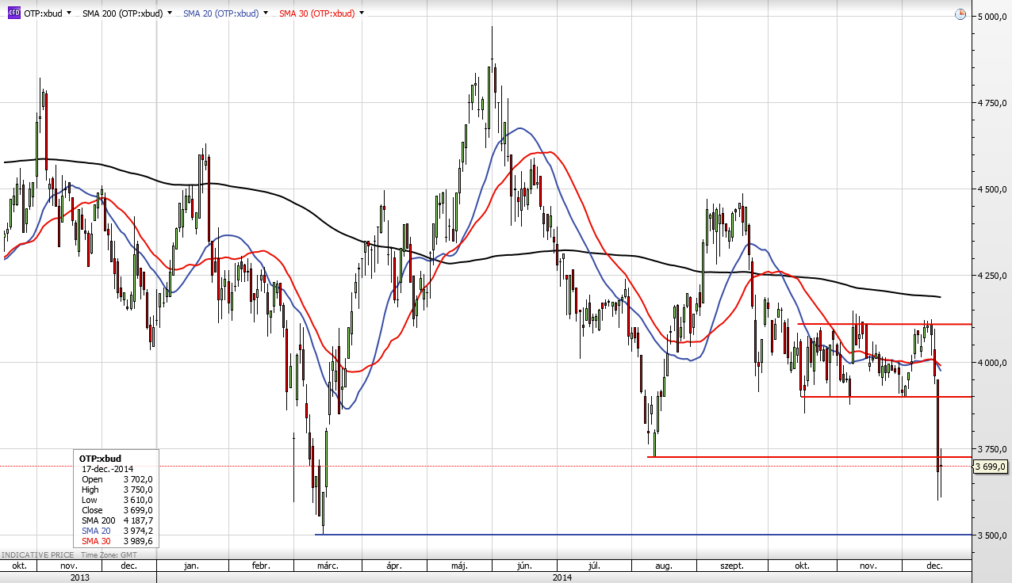
Task: Click the red SMA 30 (OTP:xbud) legend label
Action: click(x=317, y=13)
